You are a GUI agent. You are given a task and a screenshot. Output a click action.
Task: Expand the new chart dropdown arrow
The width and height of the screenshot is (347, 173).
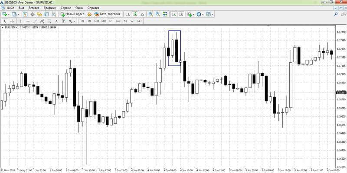pos(9,14)
